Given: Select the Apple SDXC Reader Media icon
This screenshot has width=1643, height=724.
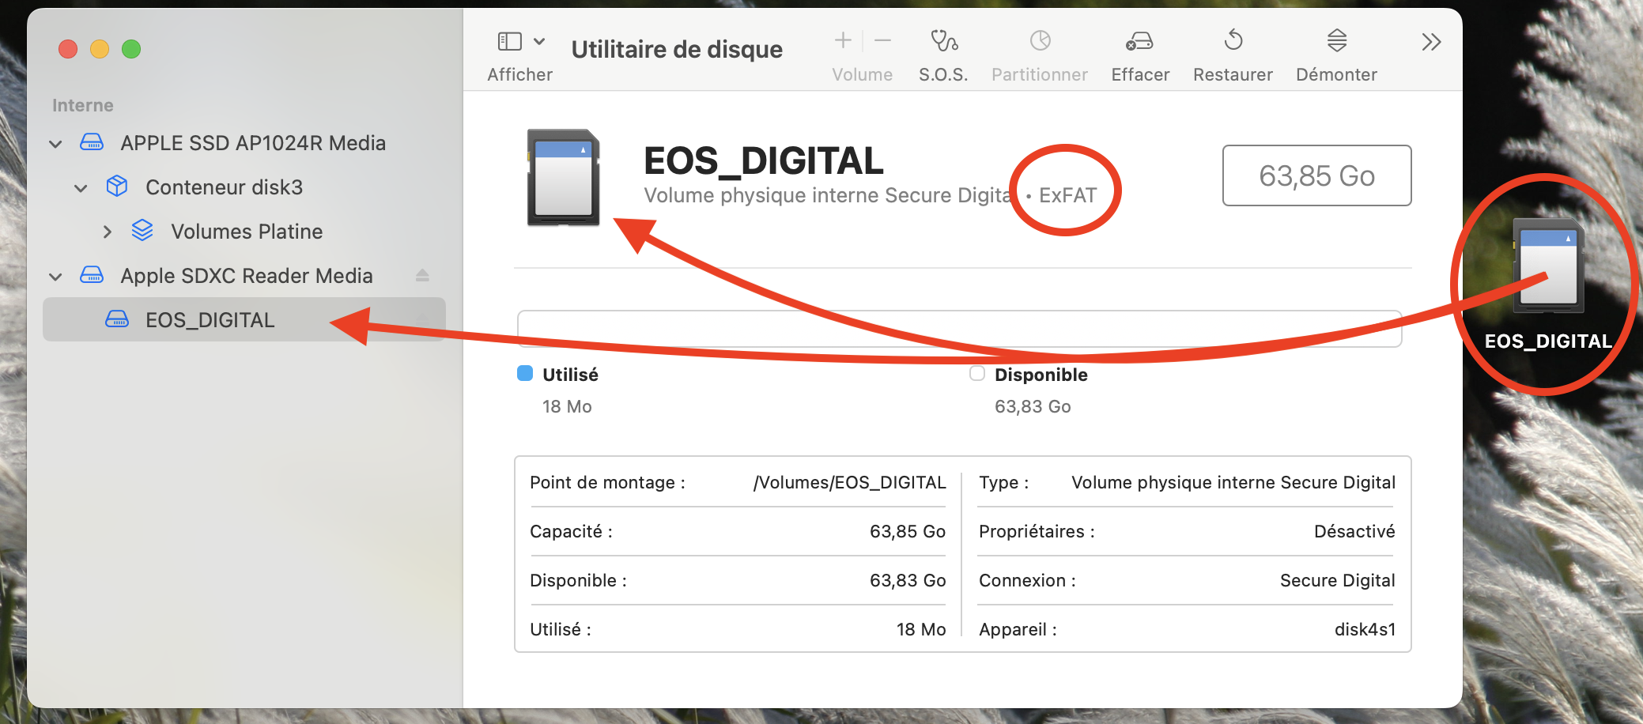Looking at the screenshot, I should (92, 275).
